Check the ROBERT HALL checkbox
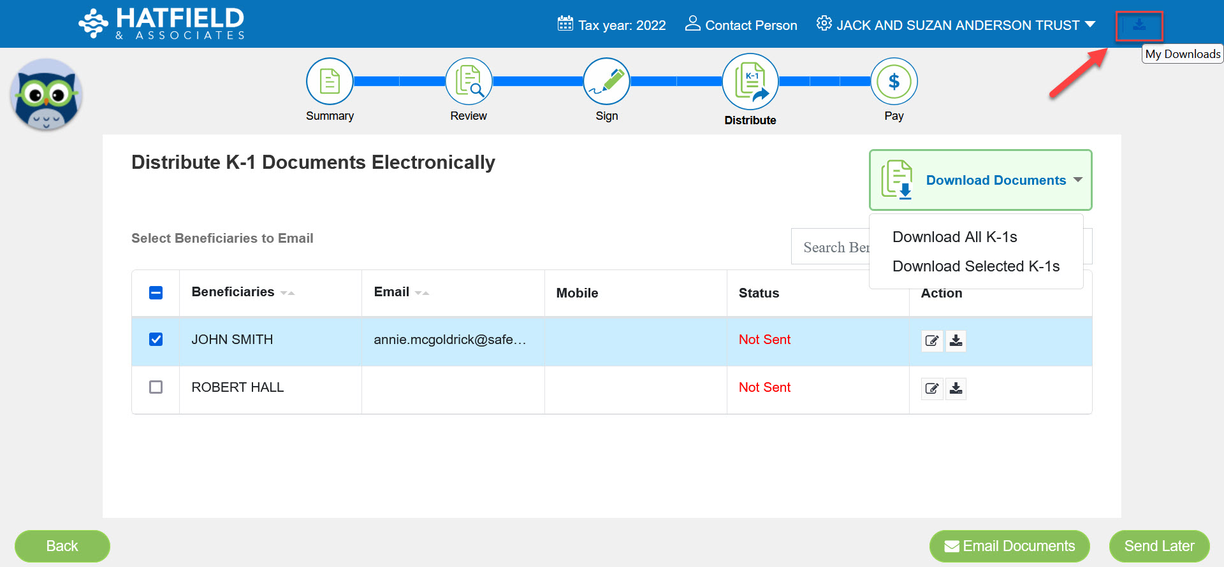The height and width of the screenshot is (567, 1224). click(156, 387)
